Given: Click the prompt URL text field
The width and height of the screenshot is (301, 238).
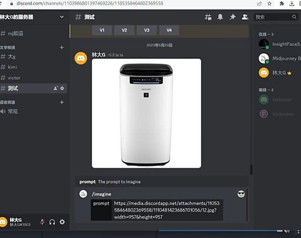Looking at the screenshot, I should pos(167,210).
